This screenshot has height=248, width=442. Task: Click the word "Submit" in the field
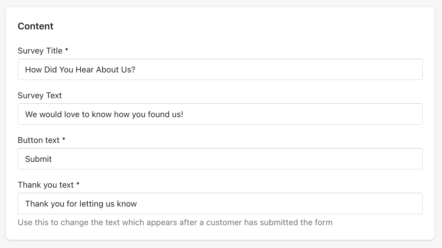[39, 159]
